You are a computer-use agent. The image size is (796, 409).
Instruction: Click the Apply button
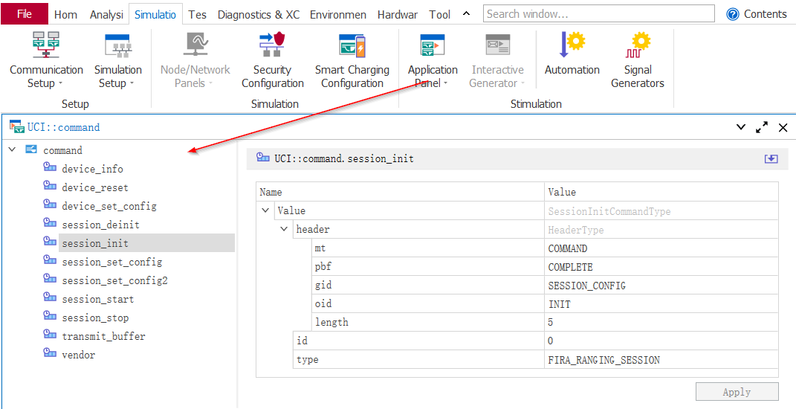click(737, 392)
